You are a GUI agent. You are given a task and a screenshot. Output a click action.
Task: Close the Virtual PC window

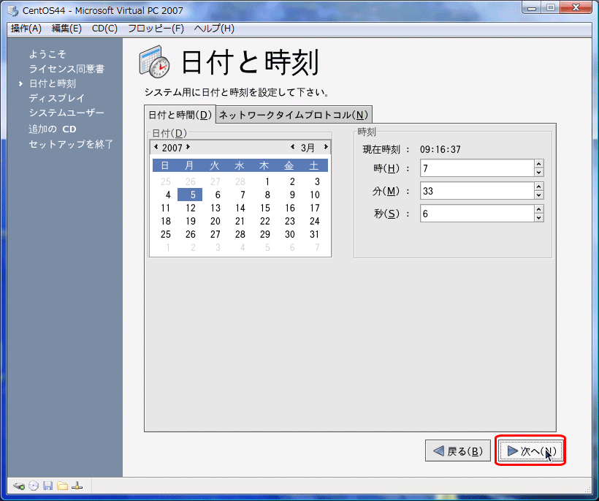click(576, 7)
